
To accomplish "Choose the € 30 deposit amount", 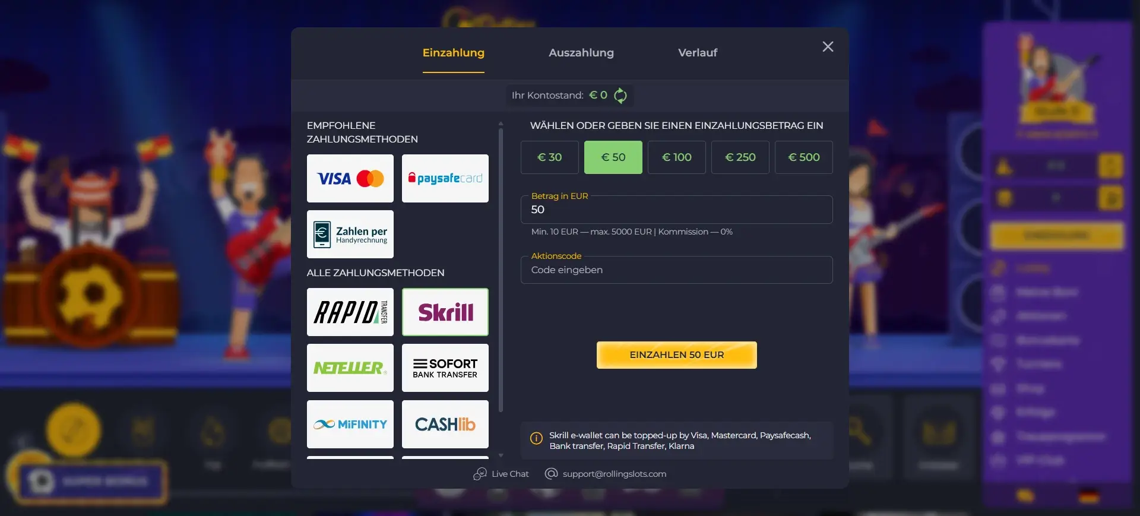I will tap(550, 157).
